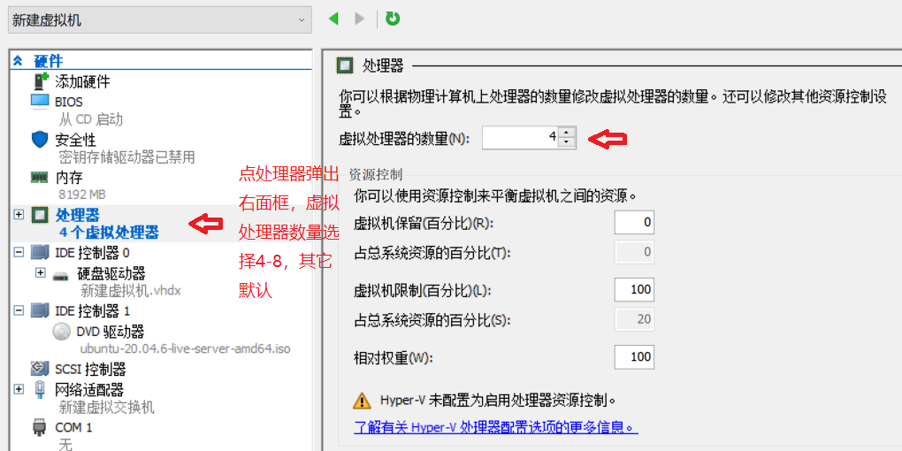Expand the Processor (处理器) tree node
Image resolution: width=902 pixels, height=451 pixels.
click(19, 215)
